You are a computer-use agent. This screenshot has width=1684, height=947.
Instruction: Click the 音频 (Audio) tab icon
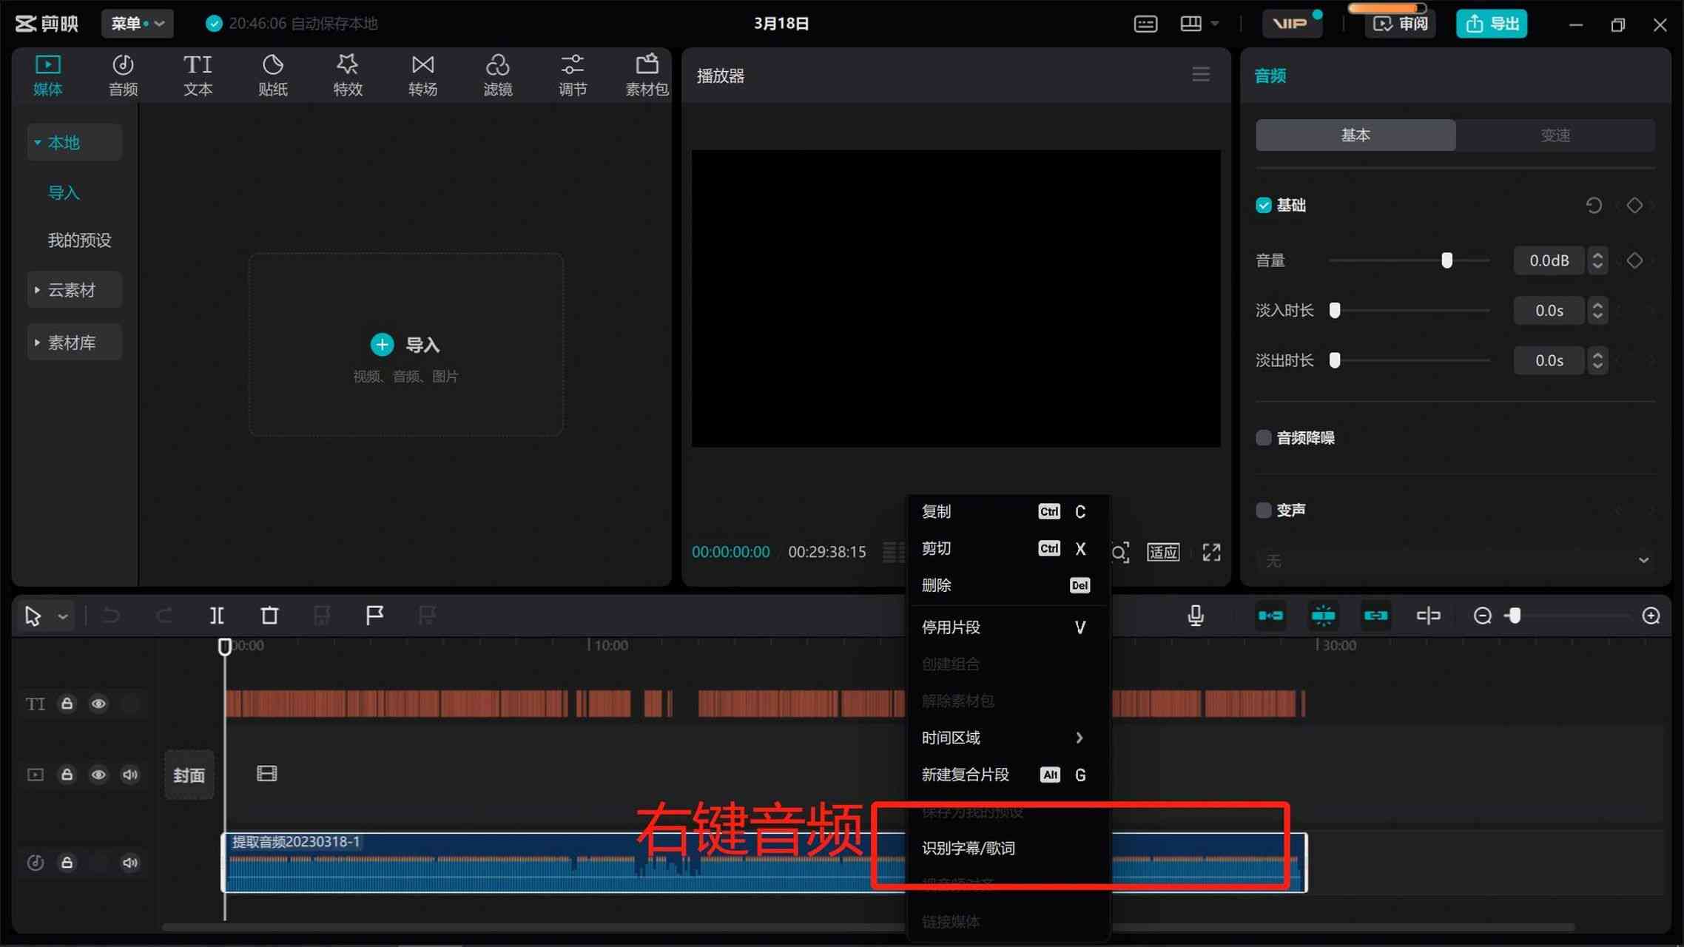123,74
